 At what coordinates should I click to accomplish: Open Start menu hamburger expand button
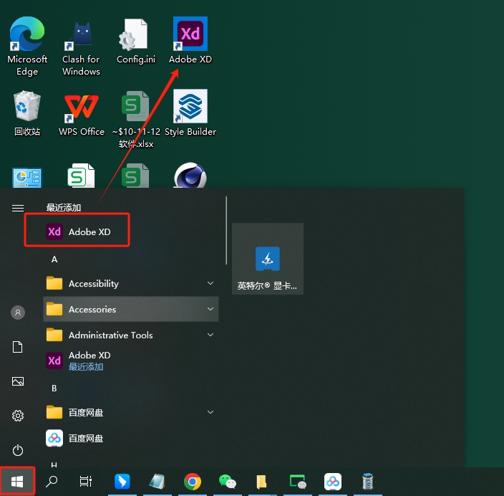(18, 208)
